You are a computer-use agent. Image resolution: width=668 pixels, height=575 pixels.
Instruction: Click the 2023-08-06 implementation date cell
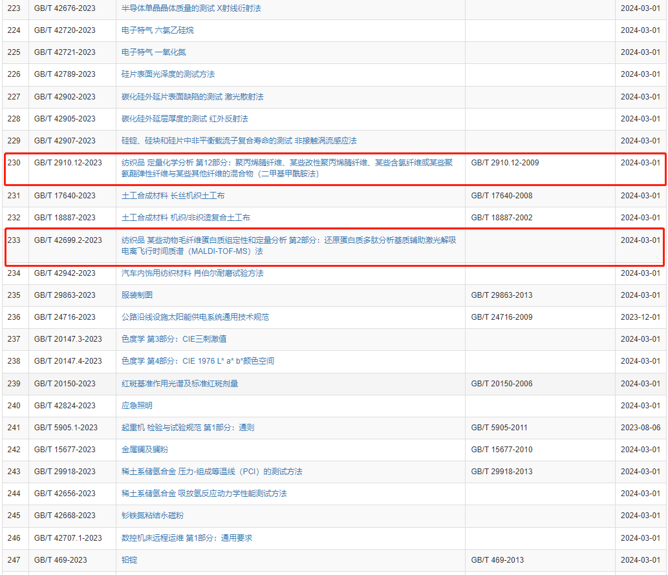[640, 428]
